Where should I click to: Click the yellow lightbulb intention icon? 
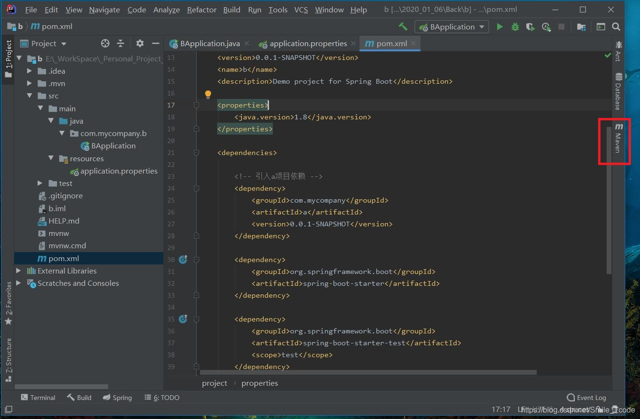coord(208,94)
